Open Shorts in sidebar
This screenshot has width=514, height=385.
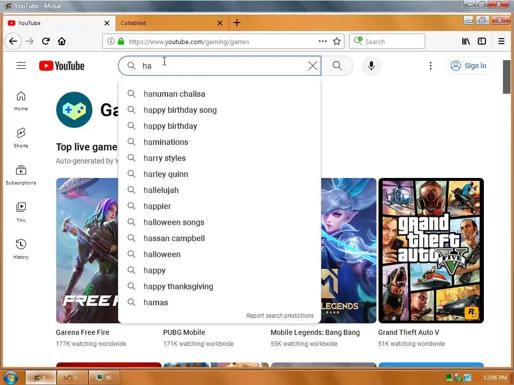pyautogui.click(x=21, y=138)
